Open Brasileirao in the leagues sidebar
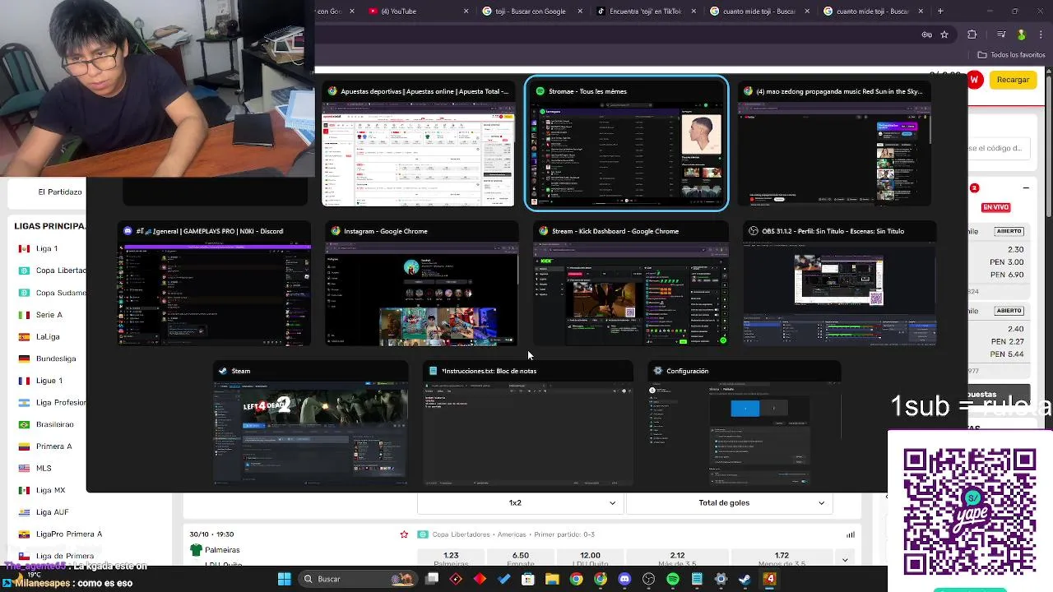Image resolution: width=1053 pixels, height=592 pixels. (x=54, y=424)
